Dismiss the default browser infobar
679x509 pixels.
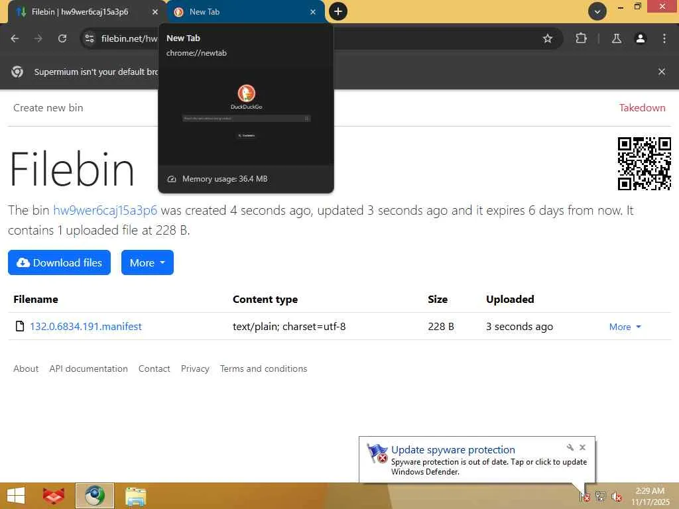(x=662, y=72)
